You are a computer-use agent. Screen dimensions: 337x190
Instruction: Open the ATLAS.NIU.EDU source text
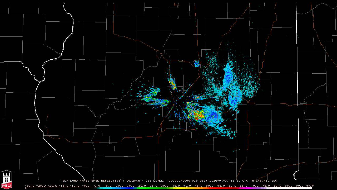click(x=264, y=181)
